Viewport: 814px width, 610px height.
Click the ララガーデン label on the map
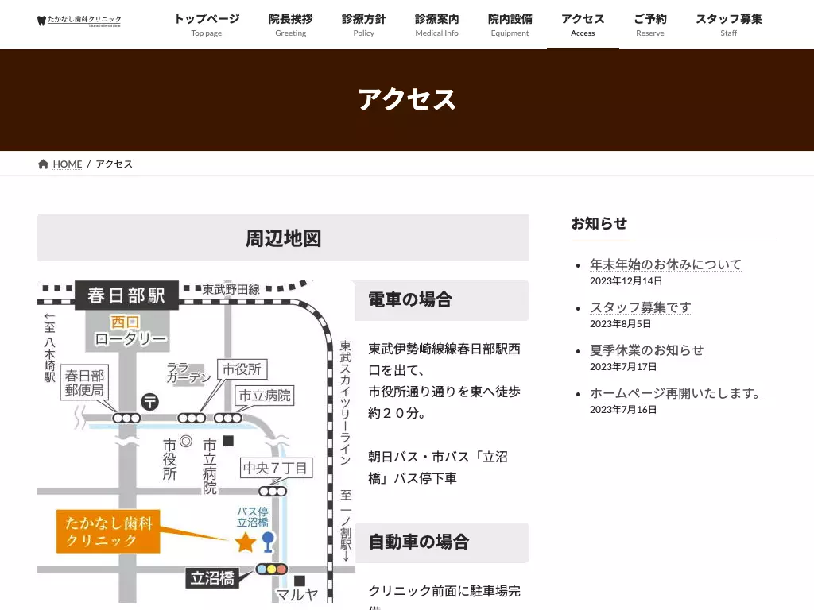click(x=188, y=373)
